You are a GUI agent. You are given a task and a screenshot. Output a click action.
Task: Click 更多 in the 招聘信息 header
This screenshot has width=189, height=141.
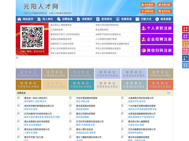pyautogui.click(x=169, y=93)
